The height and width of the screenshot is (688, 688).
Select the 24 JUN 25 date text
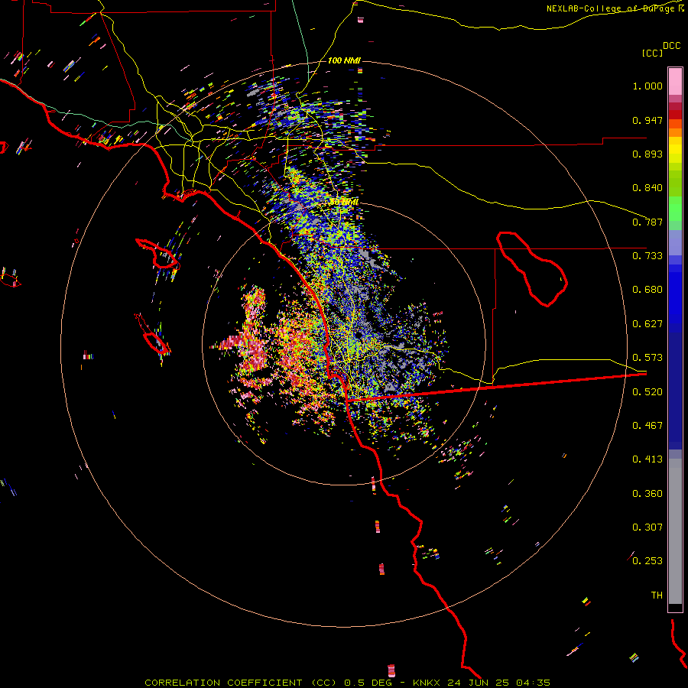479,683
